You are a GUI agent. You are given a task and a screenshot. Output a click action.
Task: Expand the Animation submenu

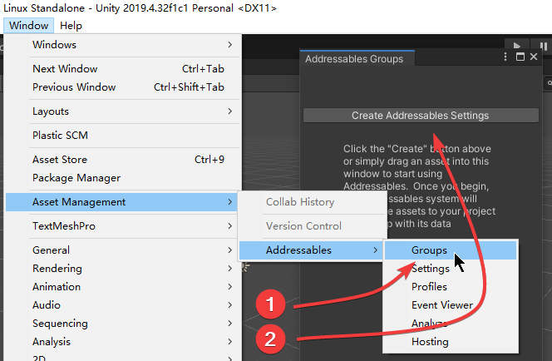tap(123, 287)
